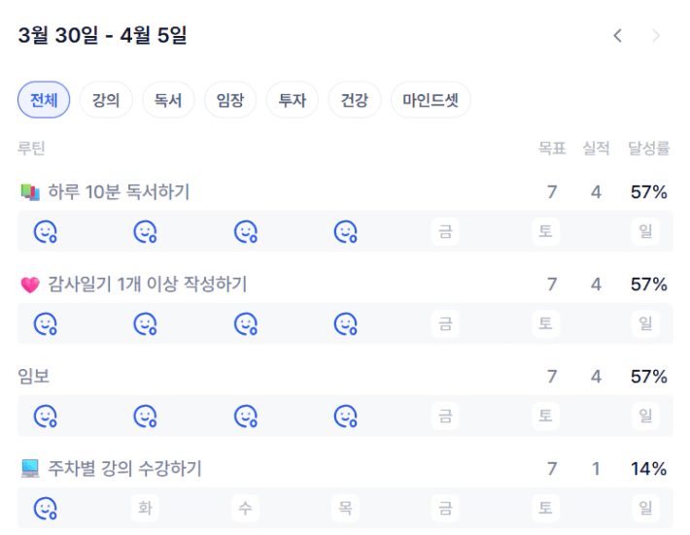Select the 건강 filter chip
This screenshot has height=535, width=690.
point(355,100)
